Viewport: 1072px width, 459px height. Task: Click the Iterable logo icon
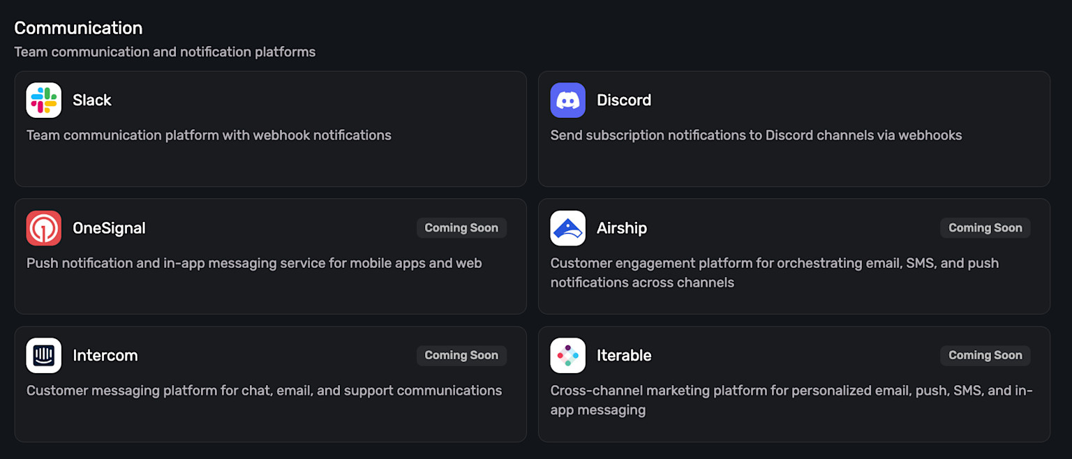[x=568, y=356]
